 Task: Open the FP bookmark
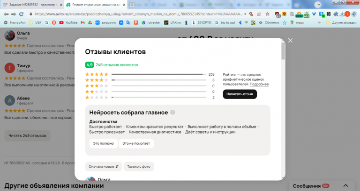click(243, 22)
